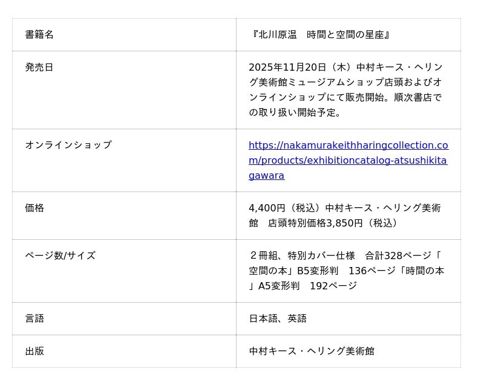The width and height of the screenshot is (484, 386).
Task: Click the A5変形判 size text
Action: tap(278, 286)
